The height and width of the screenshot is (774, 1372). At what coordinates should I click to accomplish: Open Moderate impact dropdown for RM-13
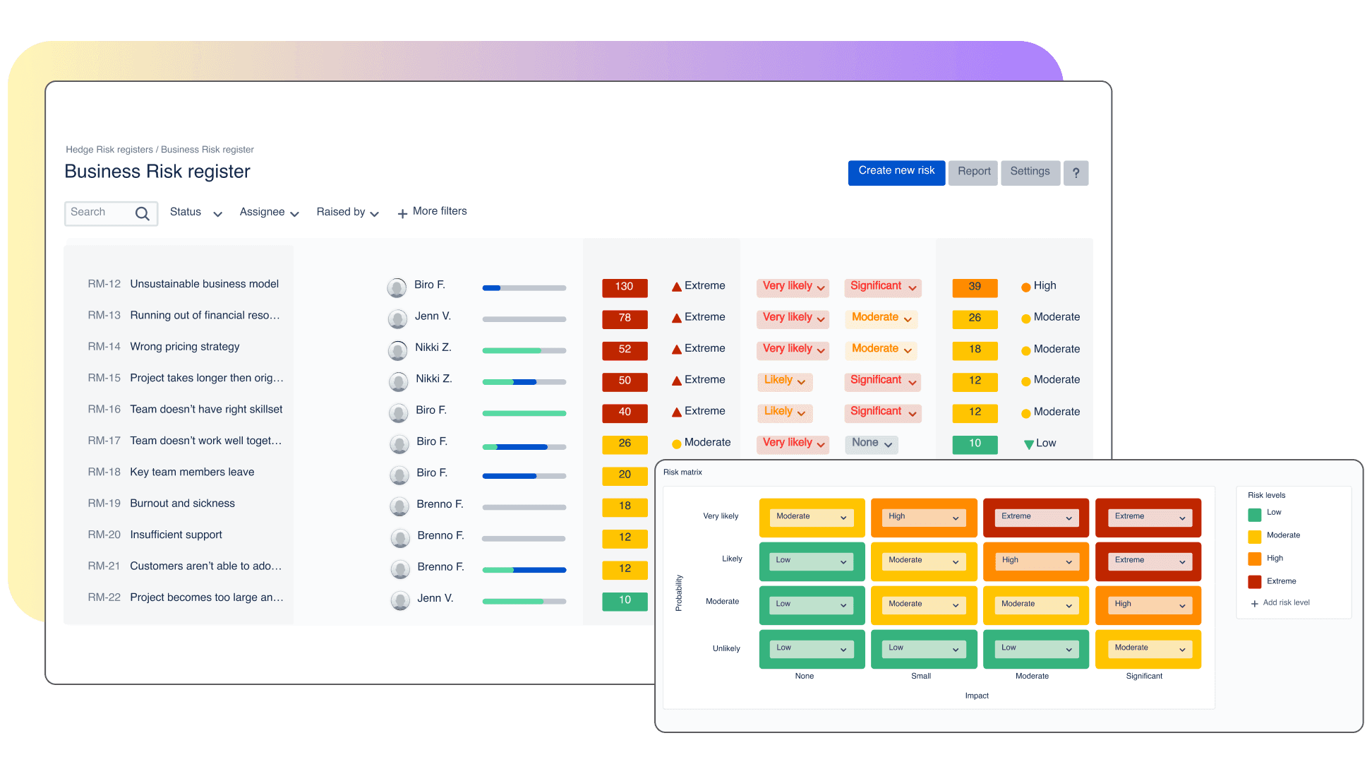pyautogui.click(x=881, y=318)
